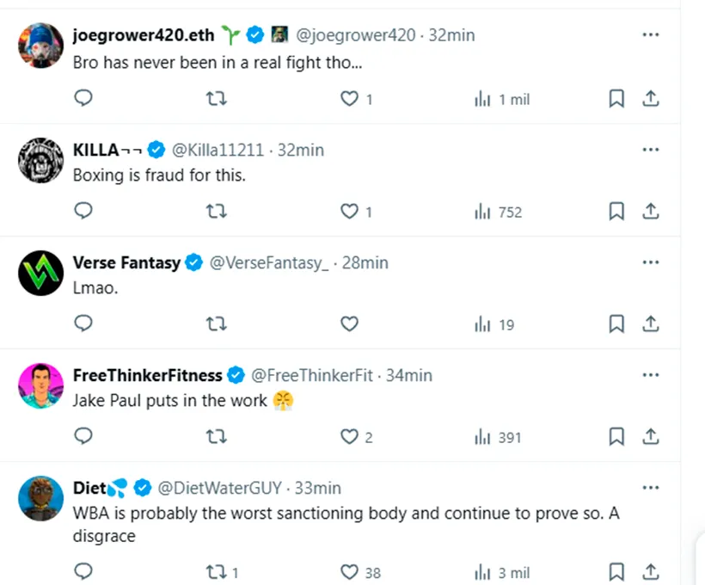Click the KILLA profile avatar
705x585 pixels.
point(41,160)
